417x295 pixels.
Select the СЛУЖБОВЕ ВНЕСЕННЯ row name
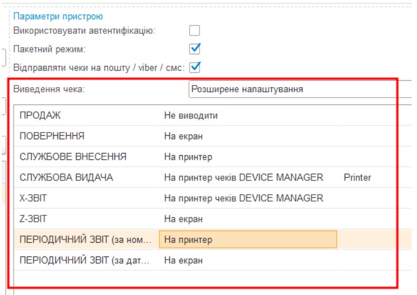point(73,157)
